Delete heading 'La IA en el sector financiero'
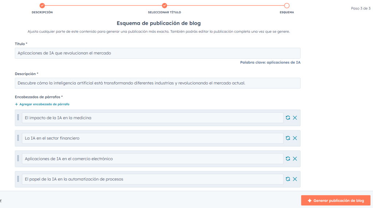The height and width of the screenshot is (208, 373). (x=295, y=138)
